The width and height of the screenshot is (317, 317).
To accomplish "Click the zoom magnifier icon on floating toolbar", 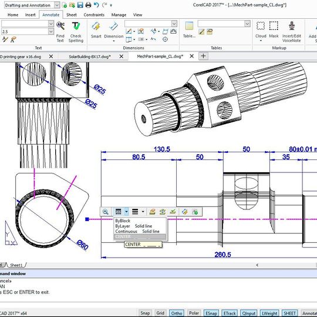I will pyautogui.click(x=106, y=212).
